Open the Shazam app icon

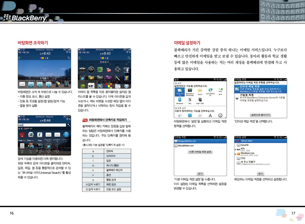click(x=100, y=86)
